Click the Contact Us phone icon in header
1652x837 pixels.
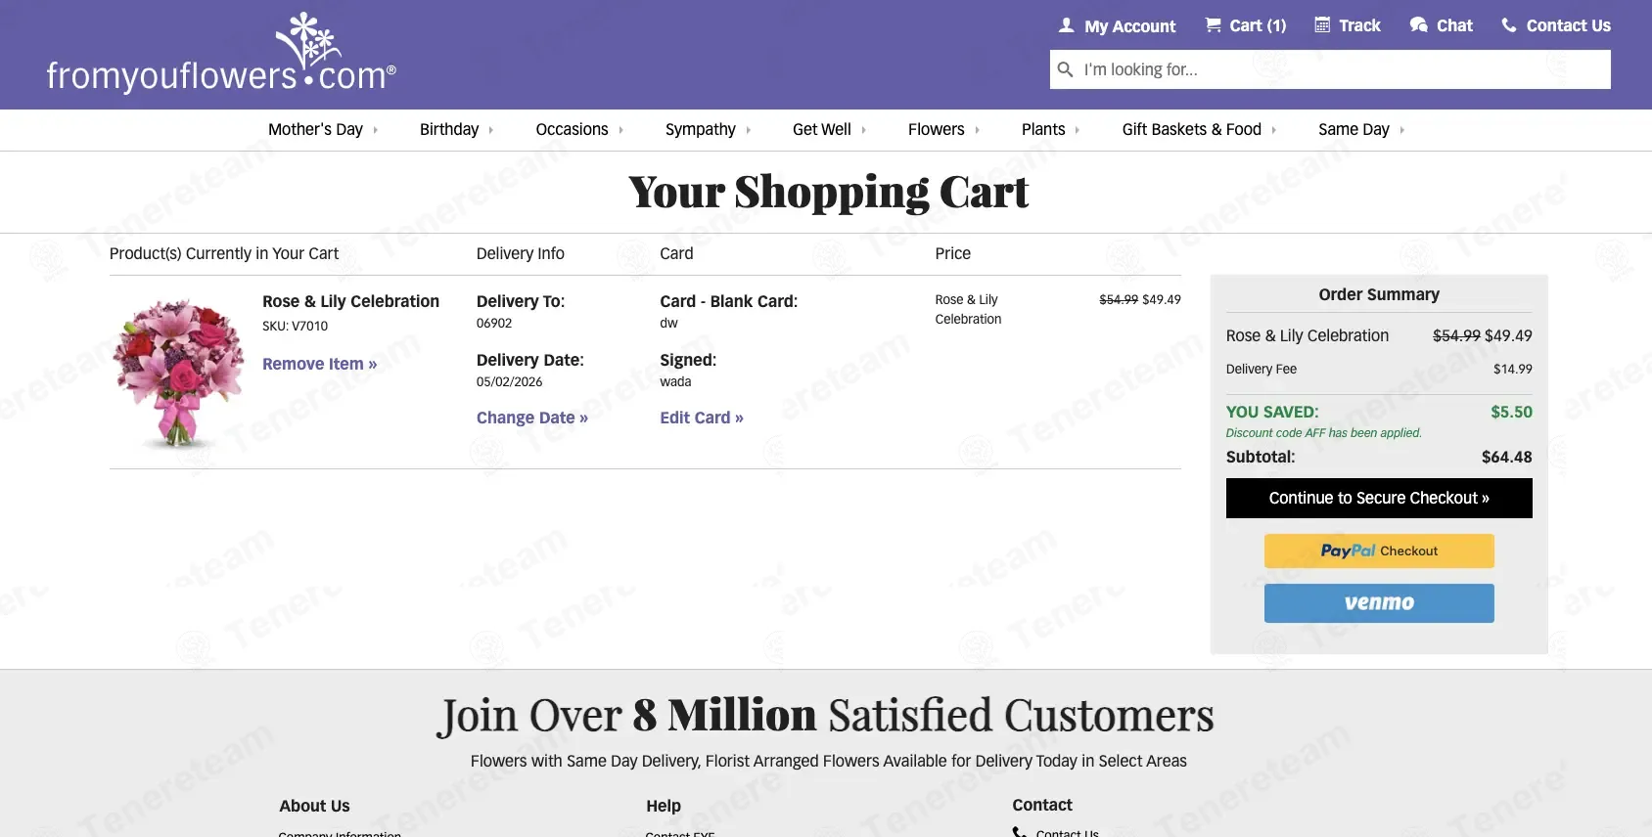pyautogui.click(x=1509, y=25)
